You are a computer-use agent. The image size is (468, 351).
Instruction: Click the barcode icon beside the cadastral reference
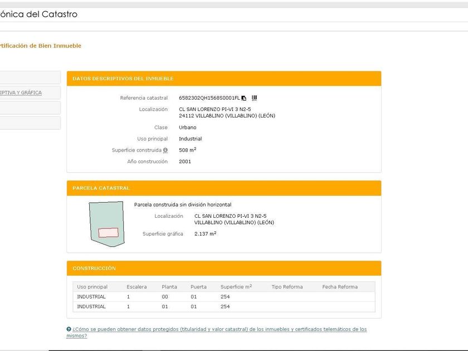pos(254,98)
